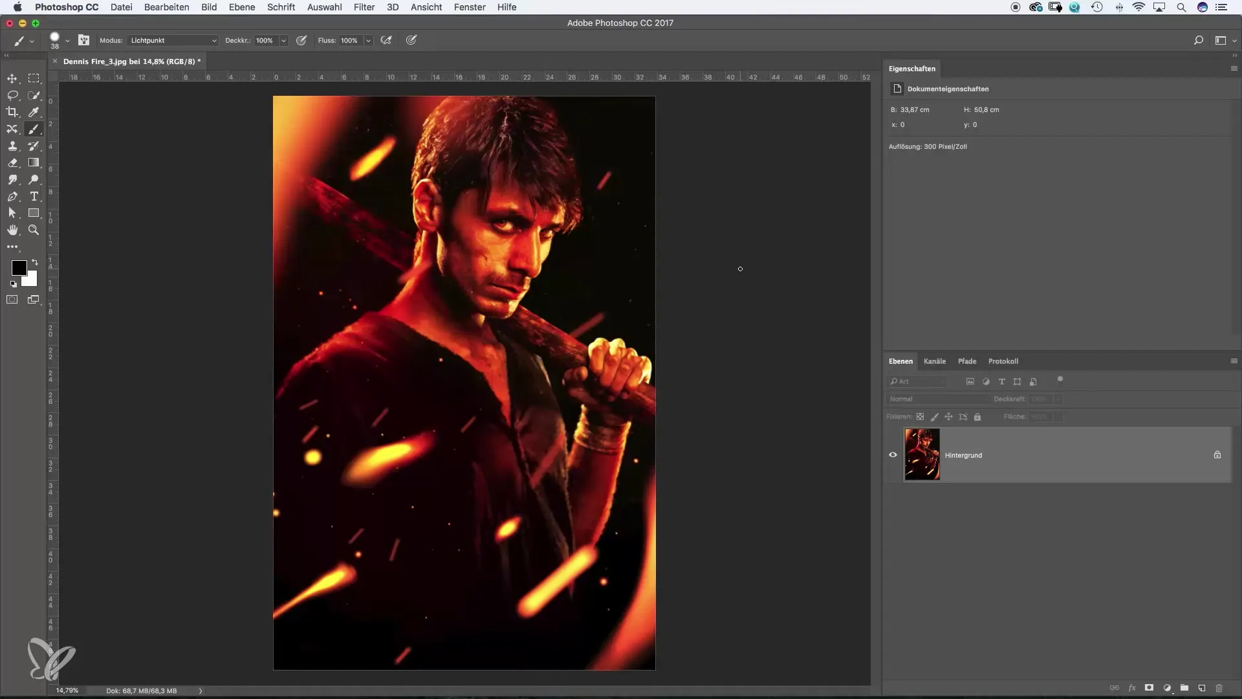Select the Lasso tool
Viewport: 1242px width, 699px height.
point(12,95)
